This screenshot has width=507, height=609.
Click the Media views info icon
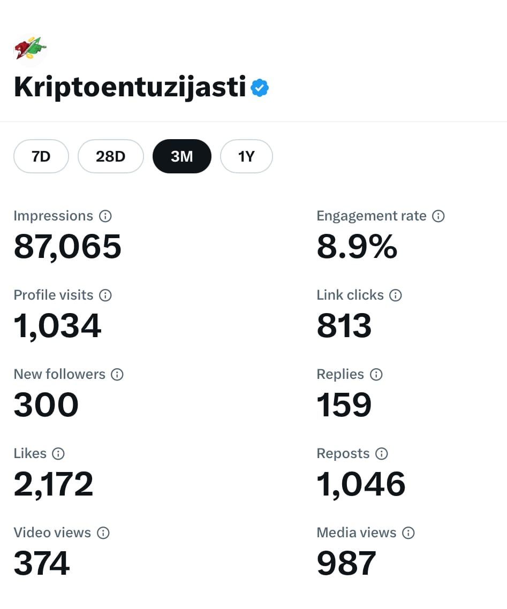(x=408, y=532)
